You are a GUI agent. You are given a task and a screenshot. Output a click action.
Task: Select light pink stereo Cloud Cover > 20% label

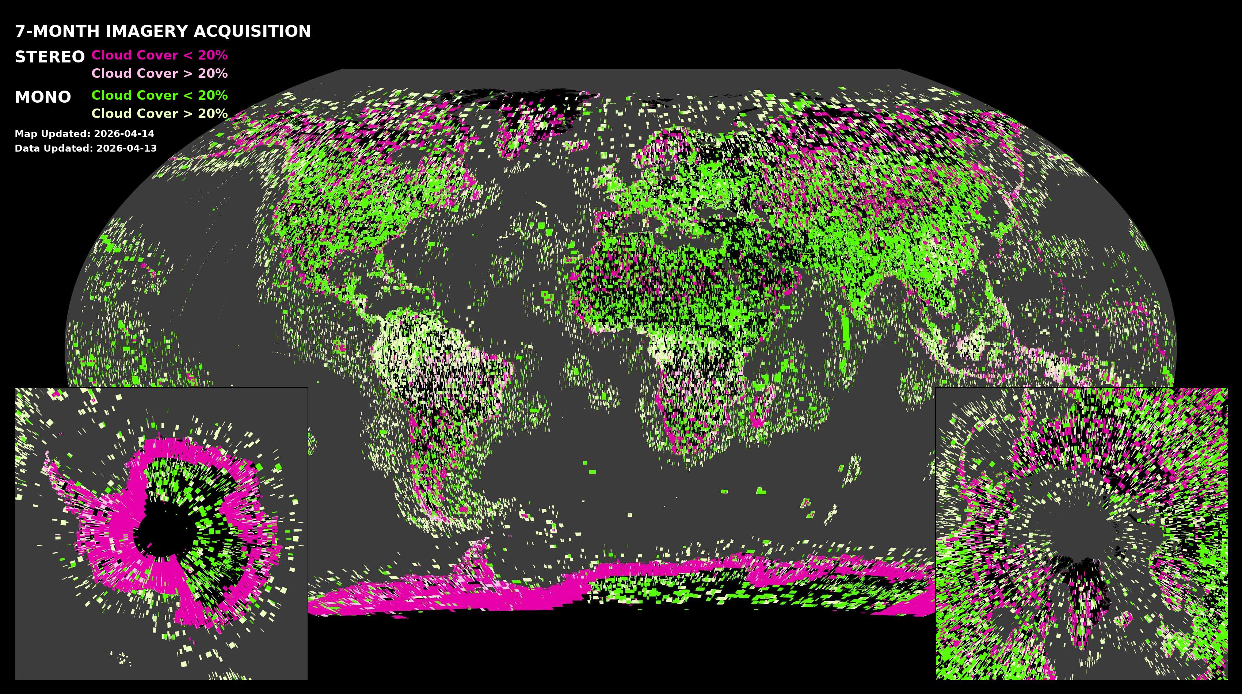click(x=159, y=73)
